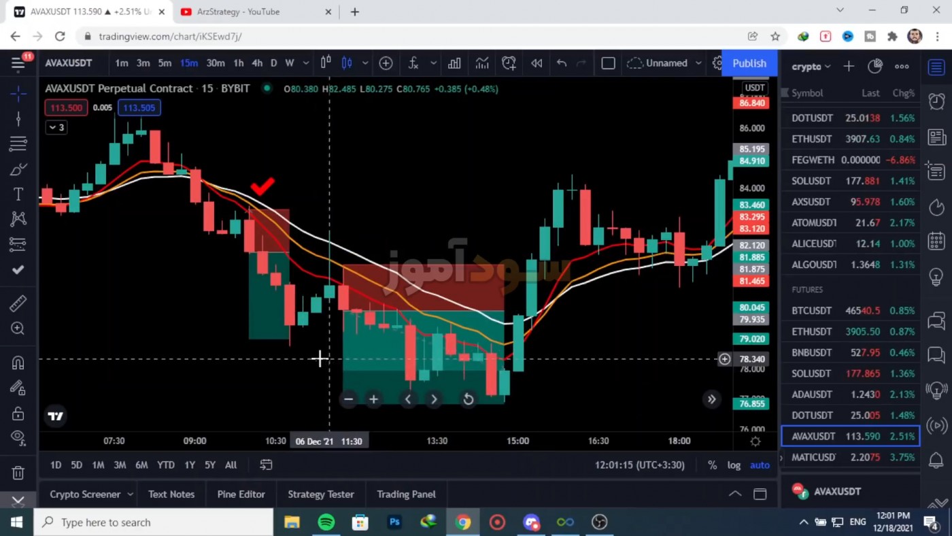Zoom out using chart minus button
The width and height of the screenshot is (952, 536).
click(348, 399)
